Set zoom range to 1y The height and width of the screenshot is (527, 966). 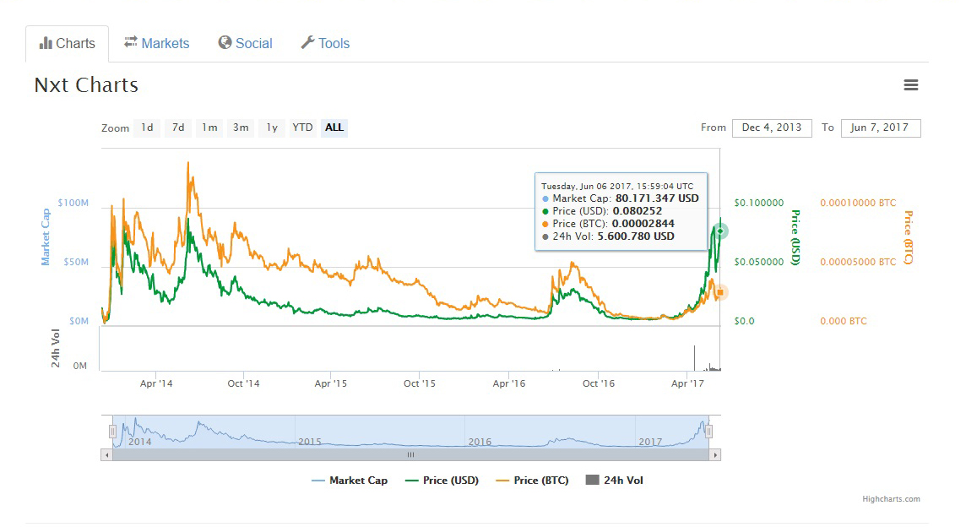(x=272, y=128)
